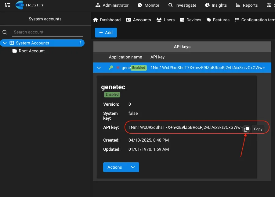
Task: Click the Updated date 01/01/1970, 1:59 AM
Action: coord(149,149)
